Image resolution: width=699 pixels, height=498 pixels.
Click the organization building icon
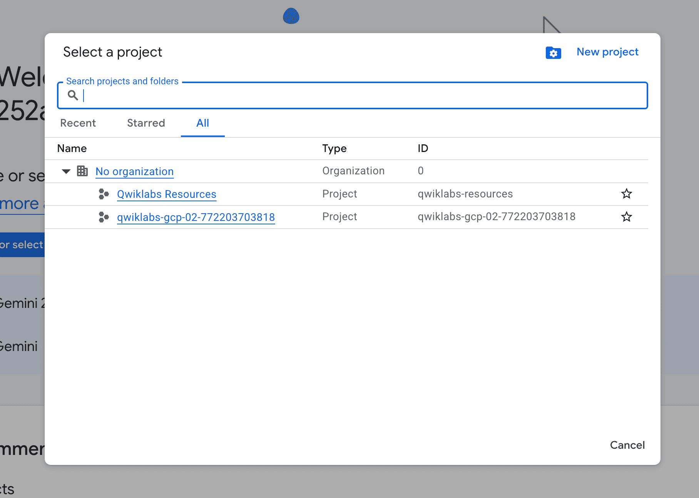click(x=82, y=171)
